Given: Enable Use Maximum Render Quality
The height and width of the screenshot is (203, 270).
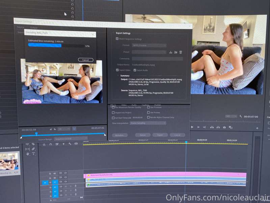Looking at the screenshot, I should point(113,107).
